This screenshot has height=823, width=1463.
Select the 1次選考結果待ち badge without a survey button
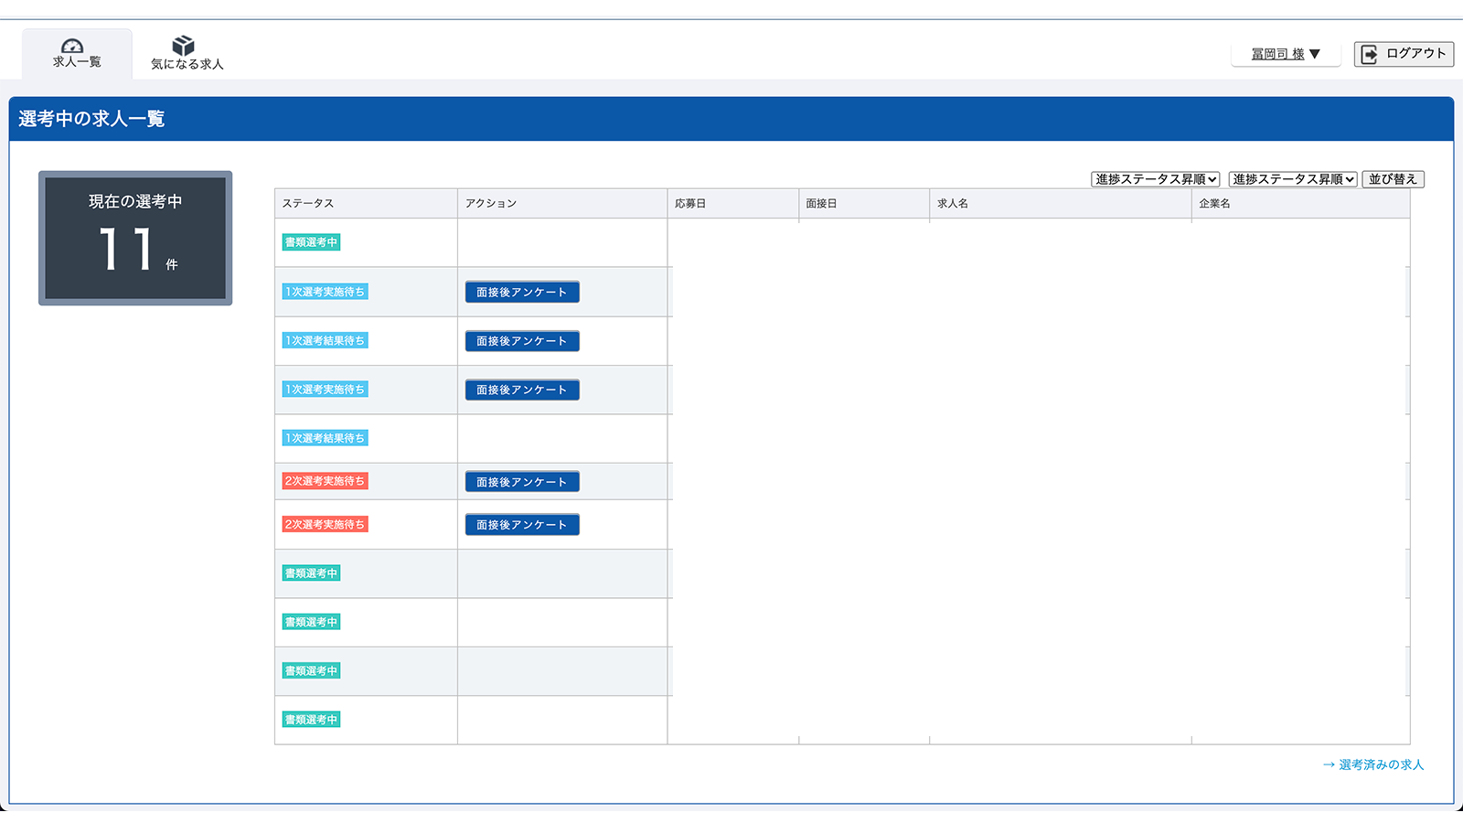click(x=325, y=438)
